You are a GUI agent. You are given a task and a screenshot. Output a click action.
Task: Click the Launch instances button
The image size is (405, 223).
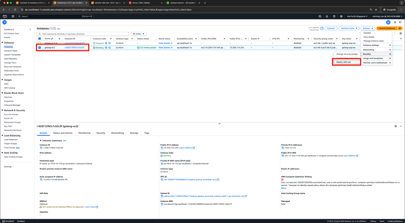click(x=387, y=28)
